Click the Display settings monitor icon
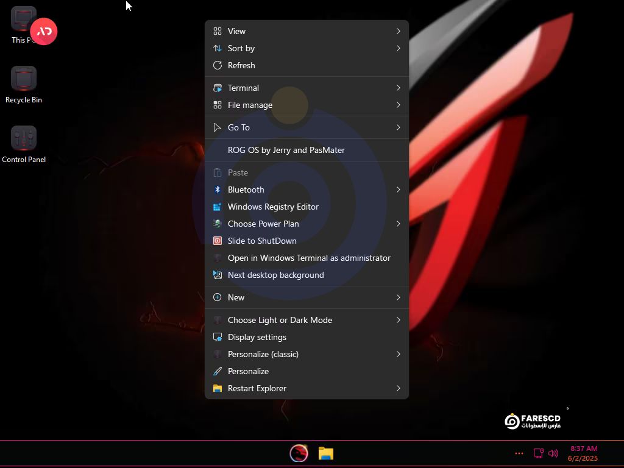This screenshot has height=468, width=624. [x=218, y=337]
